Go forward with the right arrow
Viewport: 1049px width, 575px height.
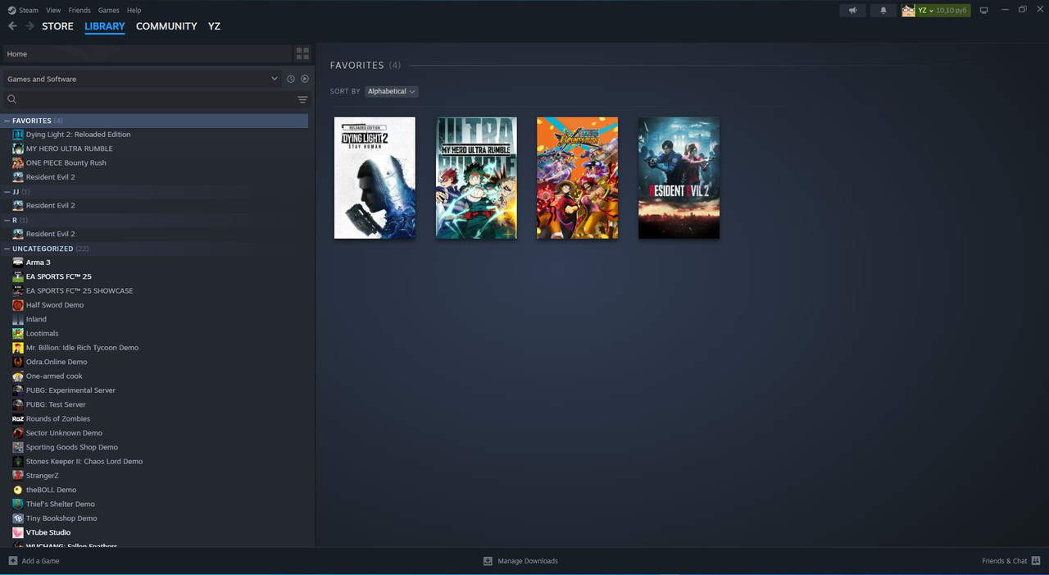tap(30, 26)
